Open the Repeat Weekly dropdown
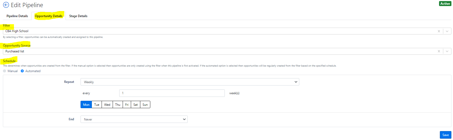The width and height of the screenshot is (453, 140). pyautogui.click(x=190, y=82)
